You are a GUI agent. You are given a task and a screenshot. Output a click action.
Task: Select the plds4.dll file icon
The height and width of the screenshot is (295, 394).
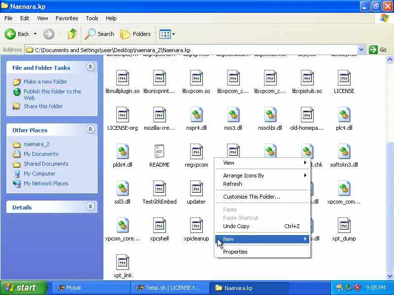122,152
